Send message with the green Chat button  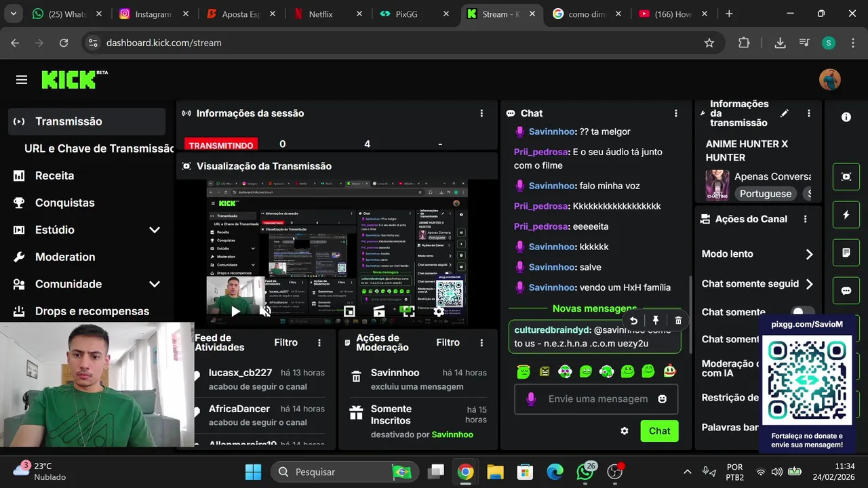[659, 431]
